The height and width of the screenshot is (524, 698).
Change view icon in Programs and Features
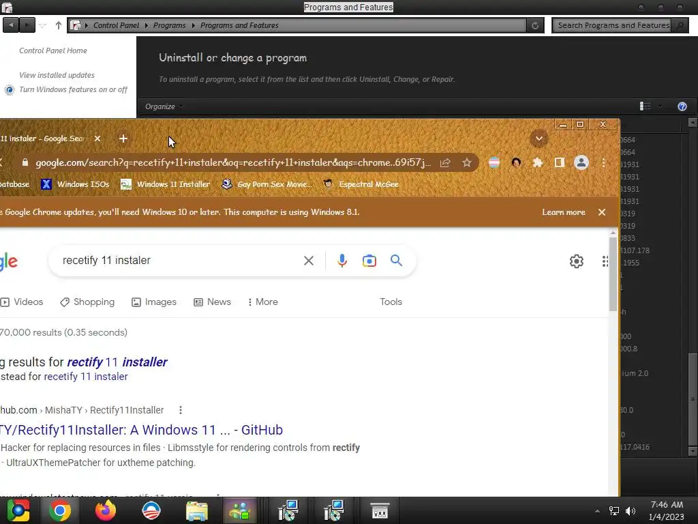point(645,106)
